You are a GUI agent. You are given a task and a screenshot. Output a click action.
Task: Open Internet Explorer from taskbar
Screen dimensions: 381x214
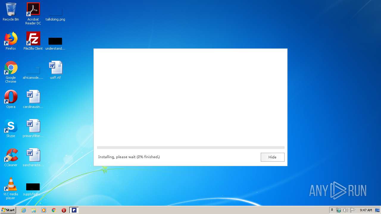(x=24, y=210)
